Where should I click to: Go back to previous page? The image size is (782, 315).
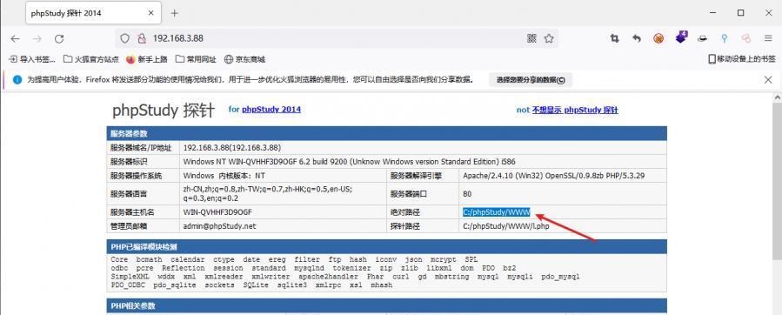coord(15,38)
